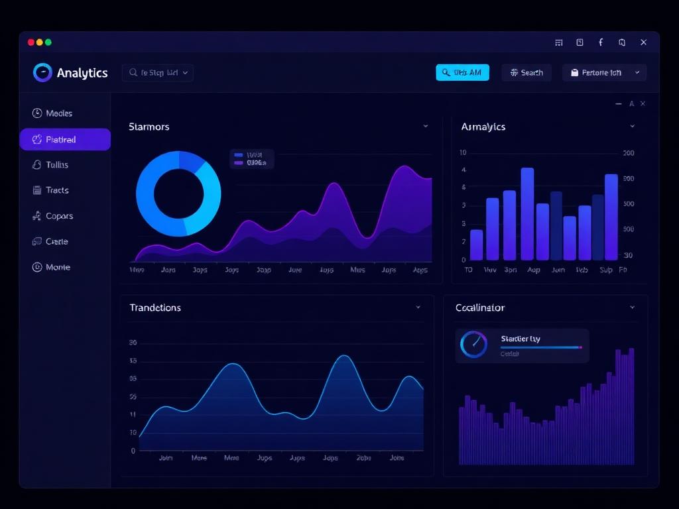Select the highlighted Platirad sidebar item
The width and height of the screenshot is (679, 509).
pyautogui.click(x=65, y=139)
